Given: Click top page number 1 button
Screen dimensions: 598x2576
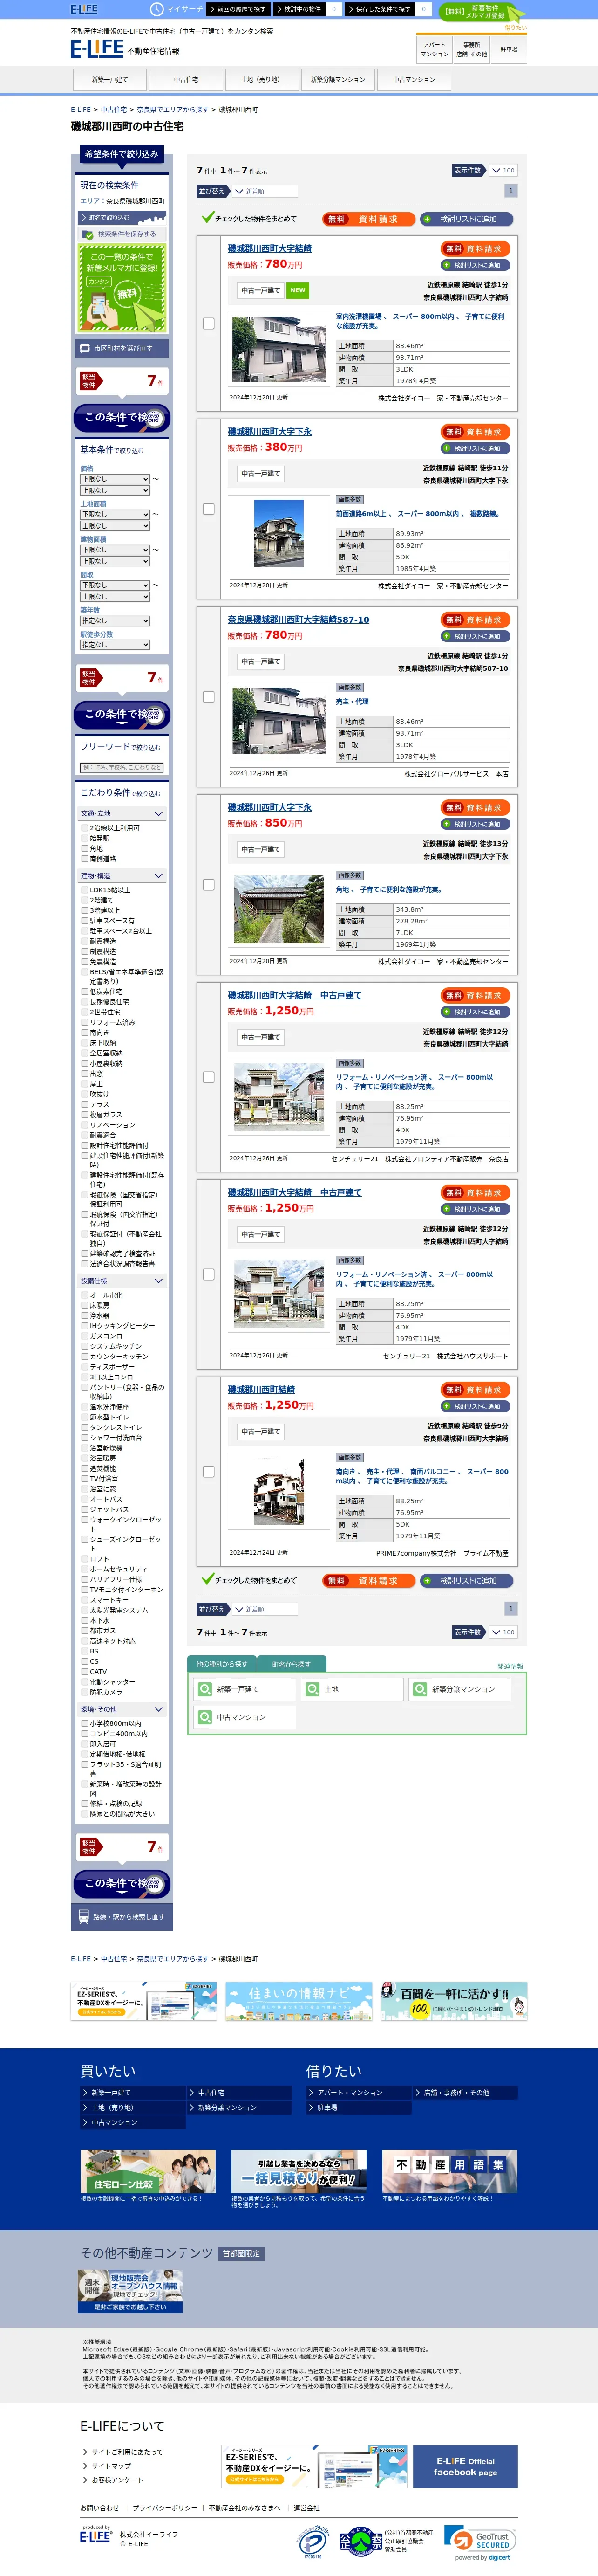Looking at the screenshot, I should tap(511, 191).
